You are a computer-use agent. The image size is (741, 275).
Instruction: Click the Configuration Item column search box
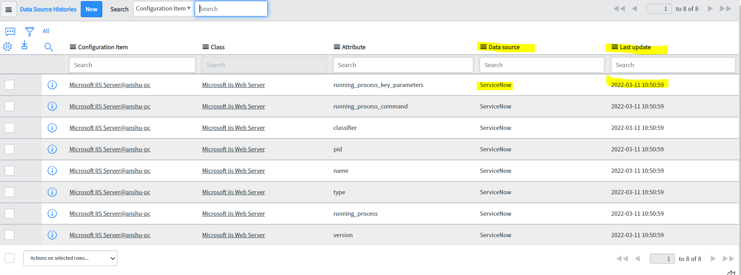(132, 65)
